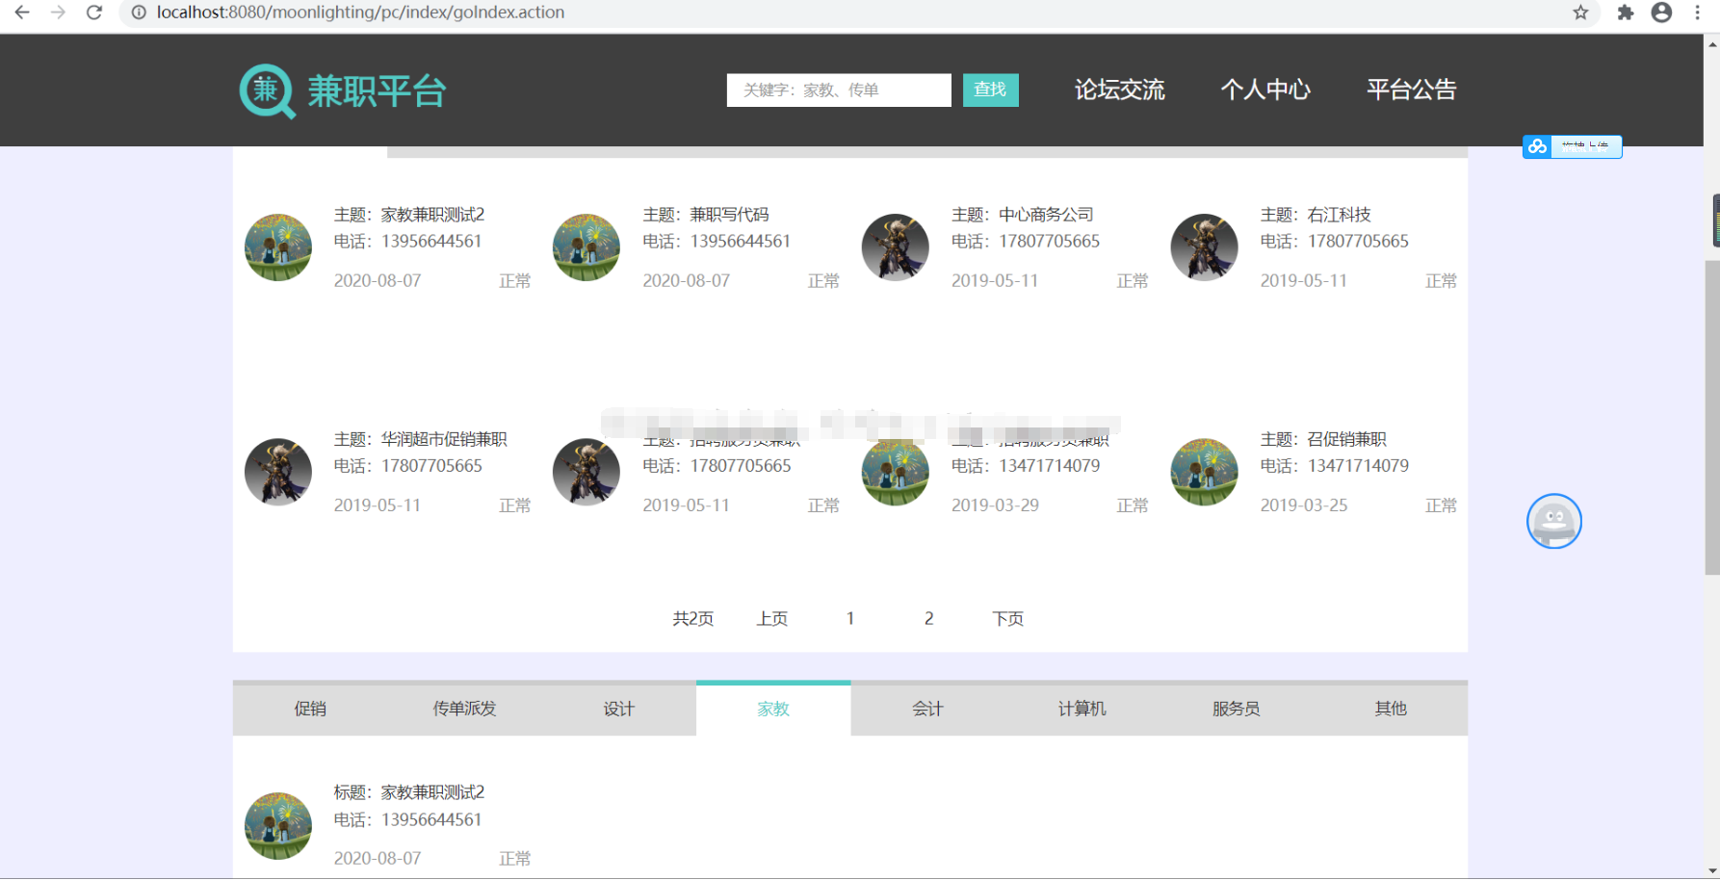Screen dimensions: 1720x880
Task: Open avatar of 华润超市促销兼职 listing
Action: click(x=278, y=472)
